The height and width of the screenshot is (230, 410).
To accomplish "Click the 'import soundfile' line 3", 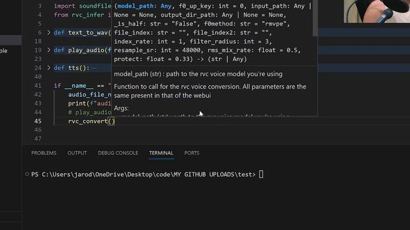I will tap(83, 6).
